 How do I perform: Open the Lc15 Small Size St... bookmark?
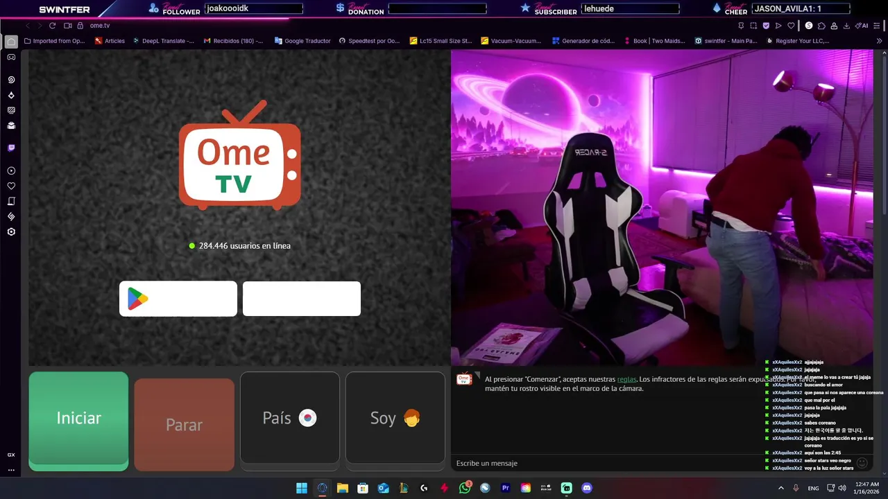coord(441,41)
